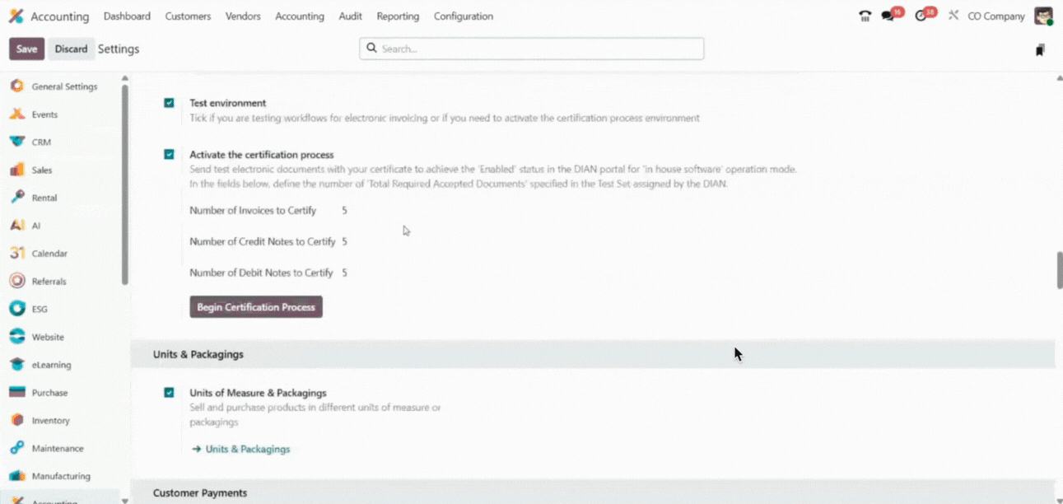The width and height of the screenshot is (1063, 504).
Task: Open the voice call phone icon
Action: (865, 16)
